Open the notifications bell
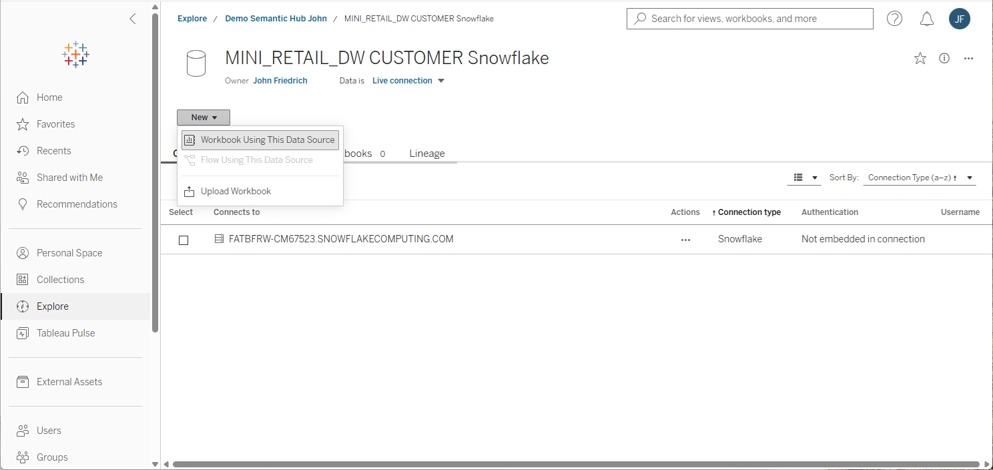The image size is (993, 470). coord(927,19)
